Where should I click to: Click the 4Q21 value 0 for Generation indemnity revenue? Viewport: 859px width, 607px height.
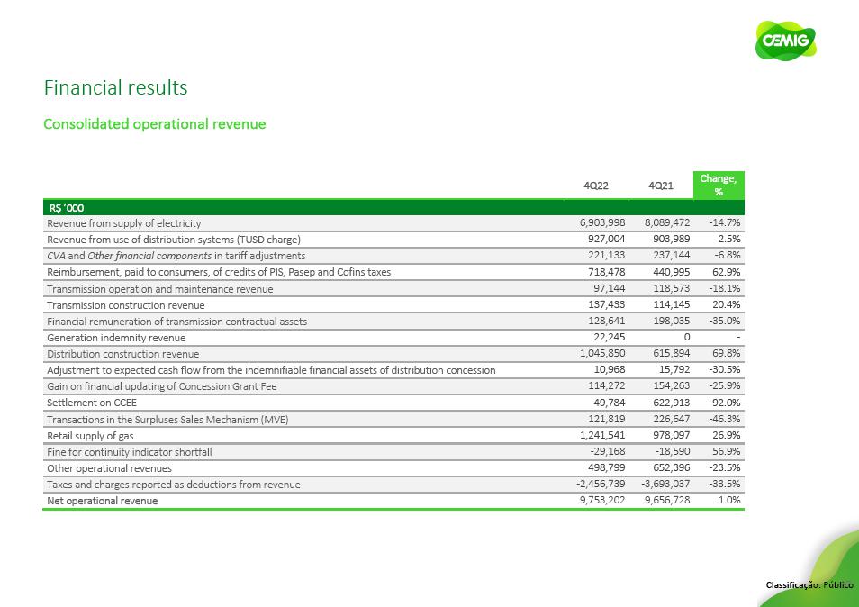(686, 338)
